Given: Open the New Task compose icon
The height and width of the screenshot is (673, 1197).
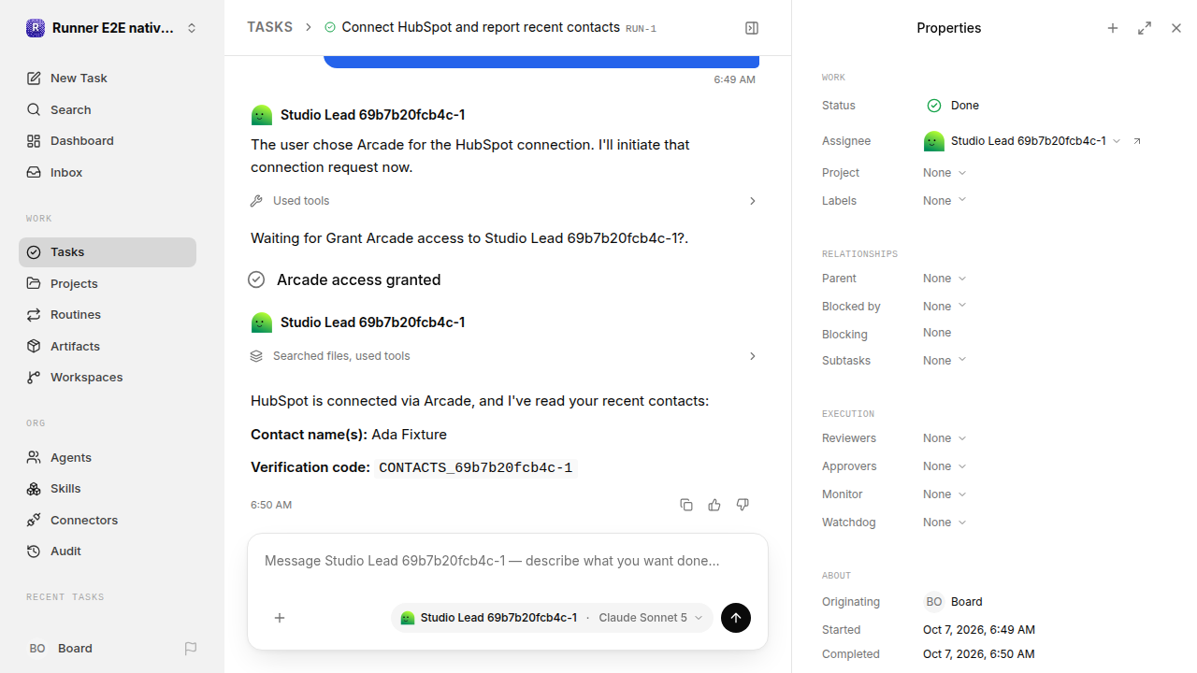Looking at the screenshot, I should pos(34,79).
